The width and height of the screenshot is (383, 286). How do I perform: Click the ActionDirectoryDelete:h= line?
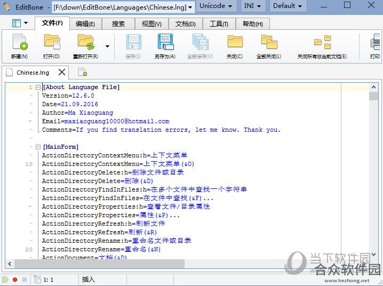point(113,172)
